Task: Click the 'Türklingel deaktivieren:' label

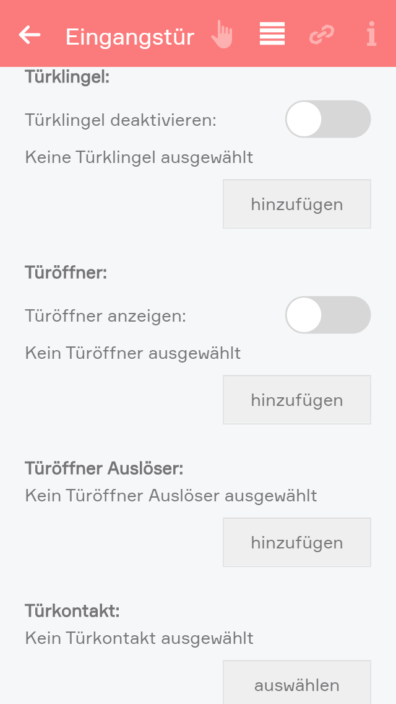Action: (x=121, y=120)
